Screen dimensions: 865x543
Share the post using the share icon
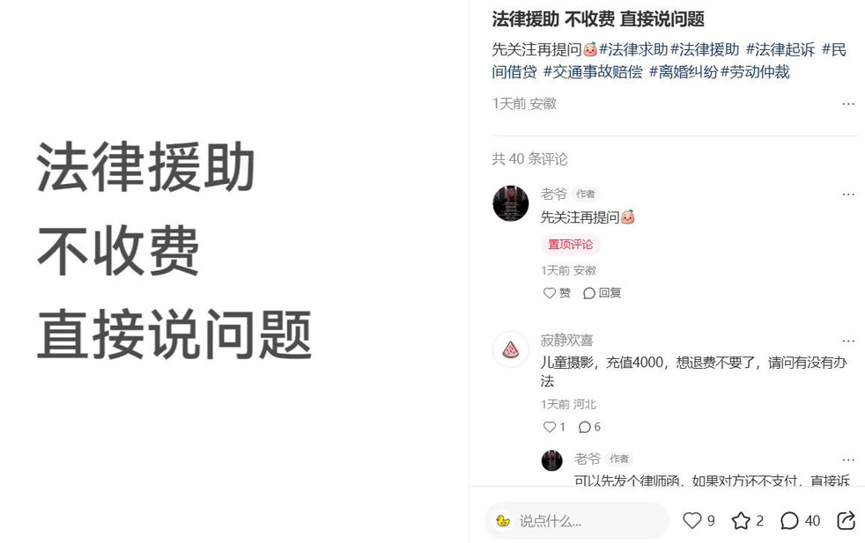[x=847, y=520]
